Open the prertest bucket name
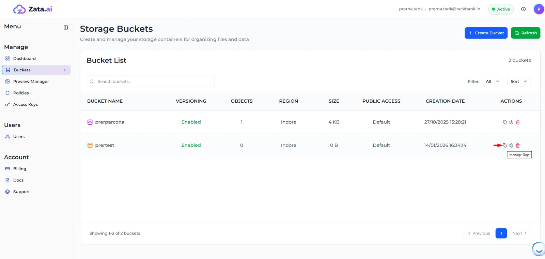 pos(105,145)
